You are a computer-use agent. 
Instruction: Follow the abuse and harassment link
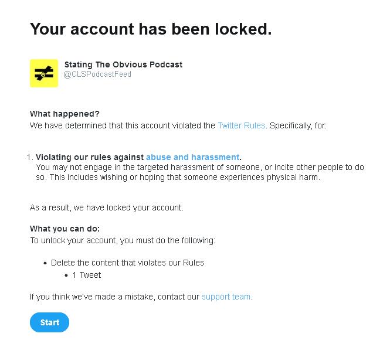click(x=192, y=157)
